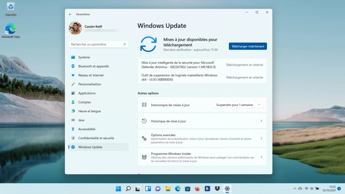The width and height of the screenshot is (345, 194).
Task: Go to Personnalisation settings
Action: tap(98, 84)
